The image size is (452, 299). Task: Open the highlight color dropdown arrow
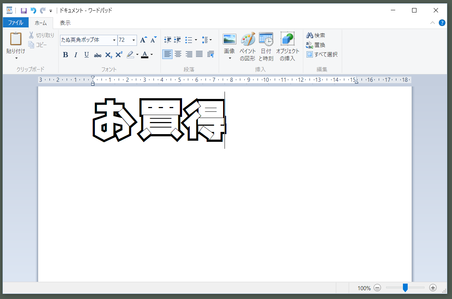point(137,55)
